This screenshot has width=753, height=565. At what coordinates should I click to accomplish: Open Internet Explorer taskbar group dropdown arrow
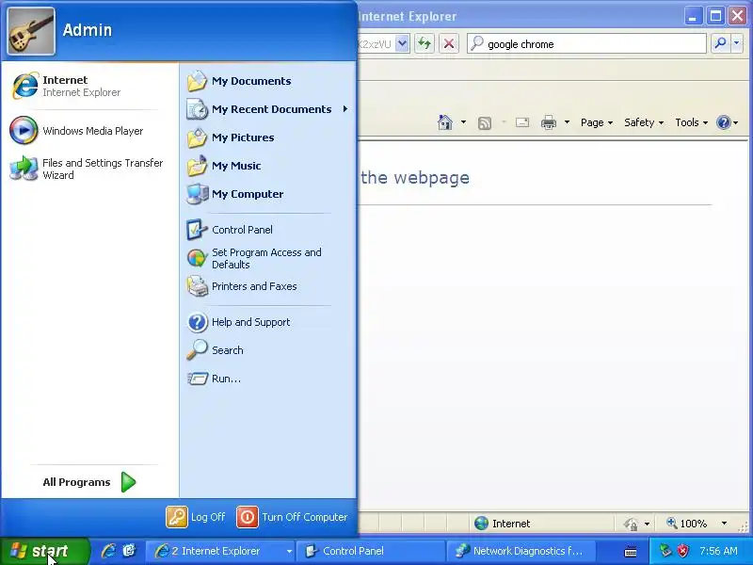coord(289,551)
